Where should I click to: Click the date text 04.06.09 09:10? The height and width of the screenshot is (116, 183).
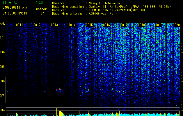pos(15,13)
